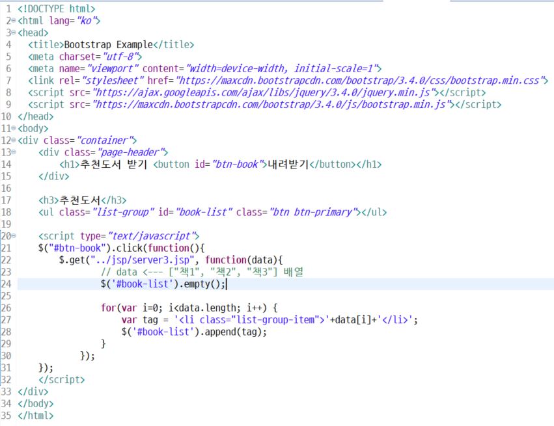The width and height of the screenshot is (554, 426).
Task: Collapse the page-header div fold on line 13
Action: (14, 152)
